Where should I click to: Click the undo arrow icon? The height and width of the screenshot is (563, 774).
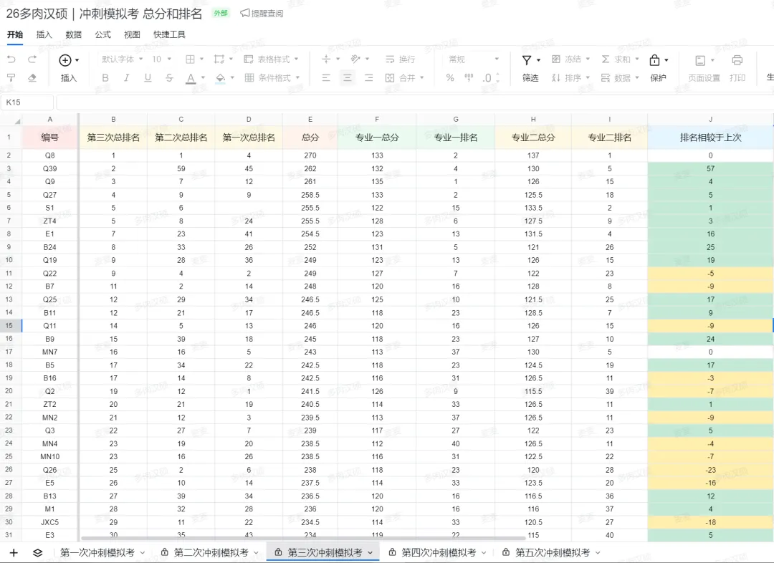click(x=11, y=59)
